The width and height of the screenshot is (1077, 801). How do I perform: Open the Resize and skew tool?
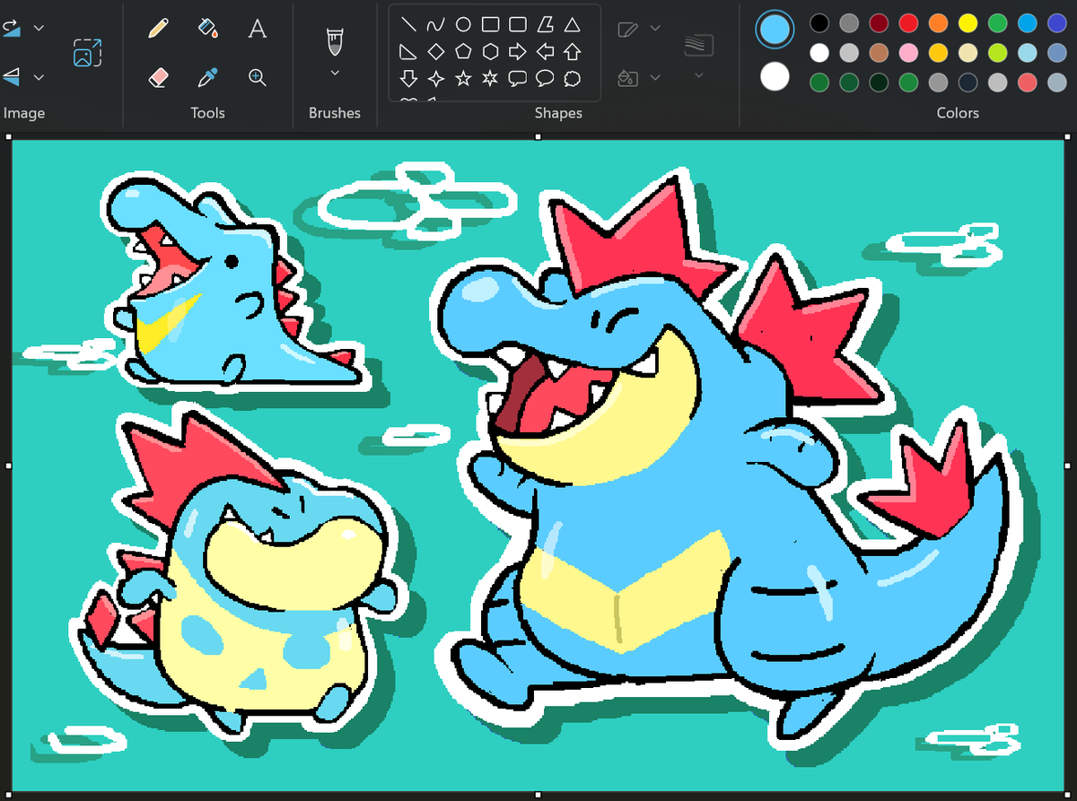click(x=85, y=53)
